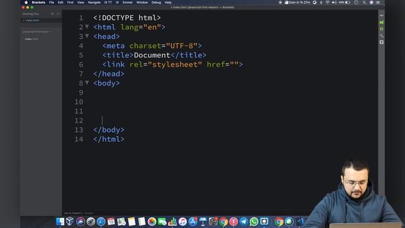Open Wi-Fi status in menu bar
Screen dimensions: 405x228
(x=328, y=3)
